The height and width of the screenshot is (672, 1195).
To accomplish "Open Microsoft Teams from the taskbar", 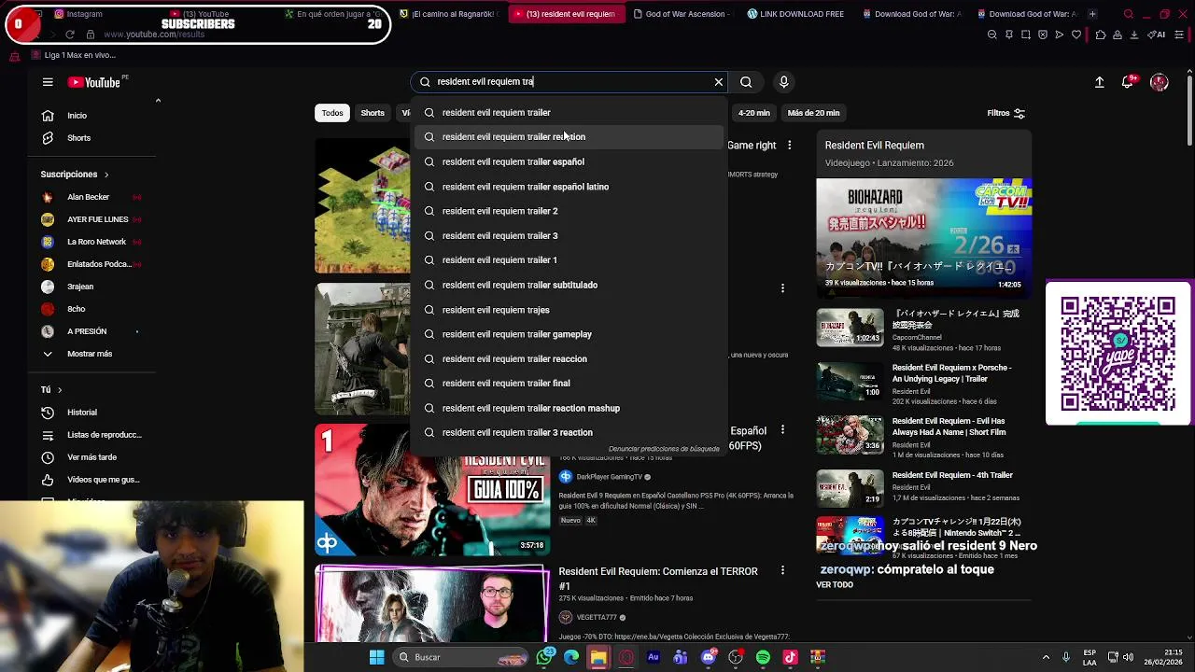I will (x=681, y=657).
